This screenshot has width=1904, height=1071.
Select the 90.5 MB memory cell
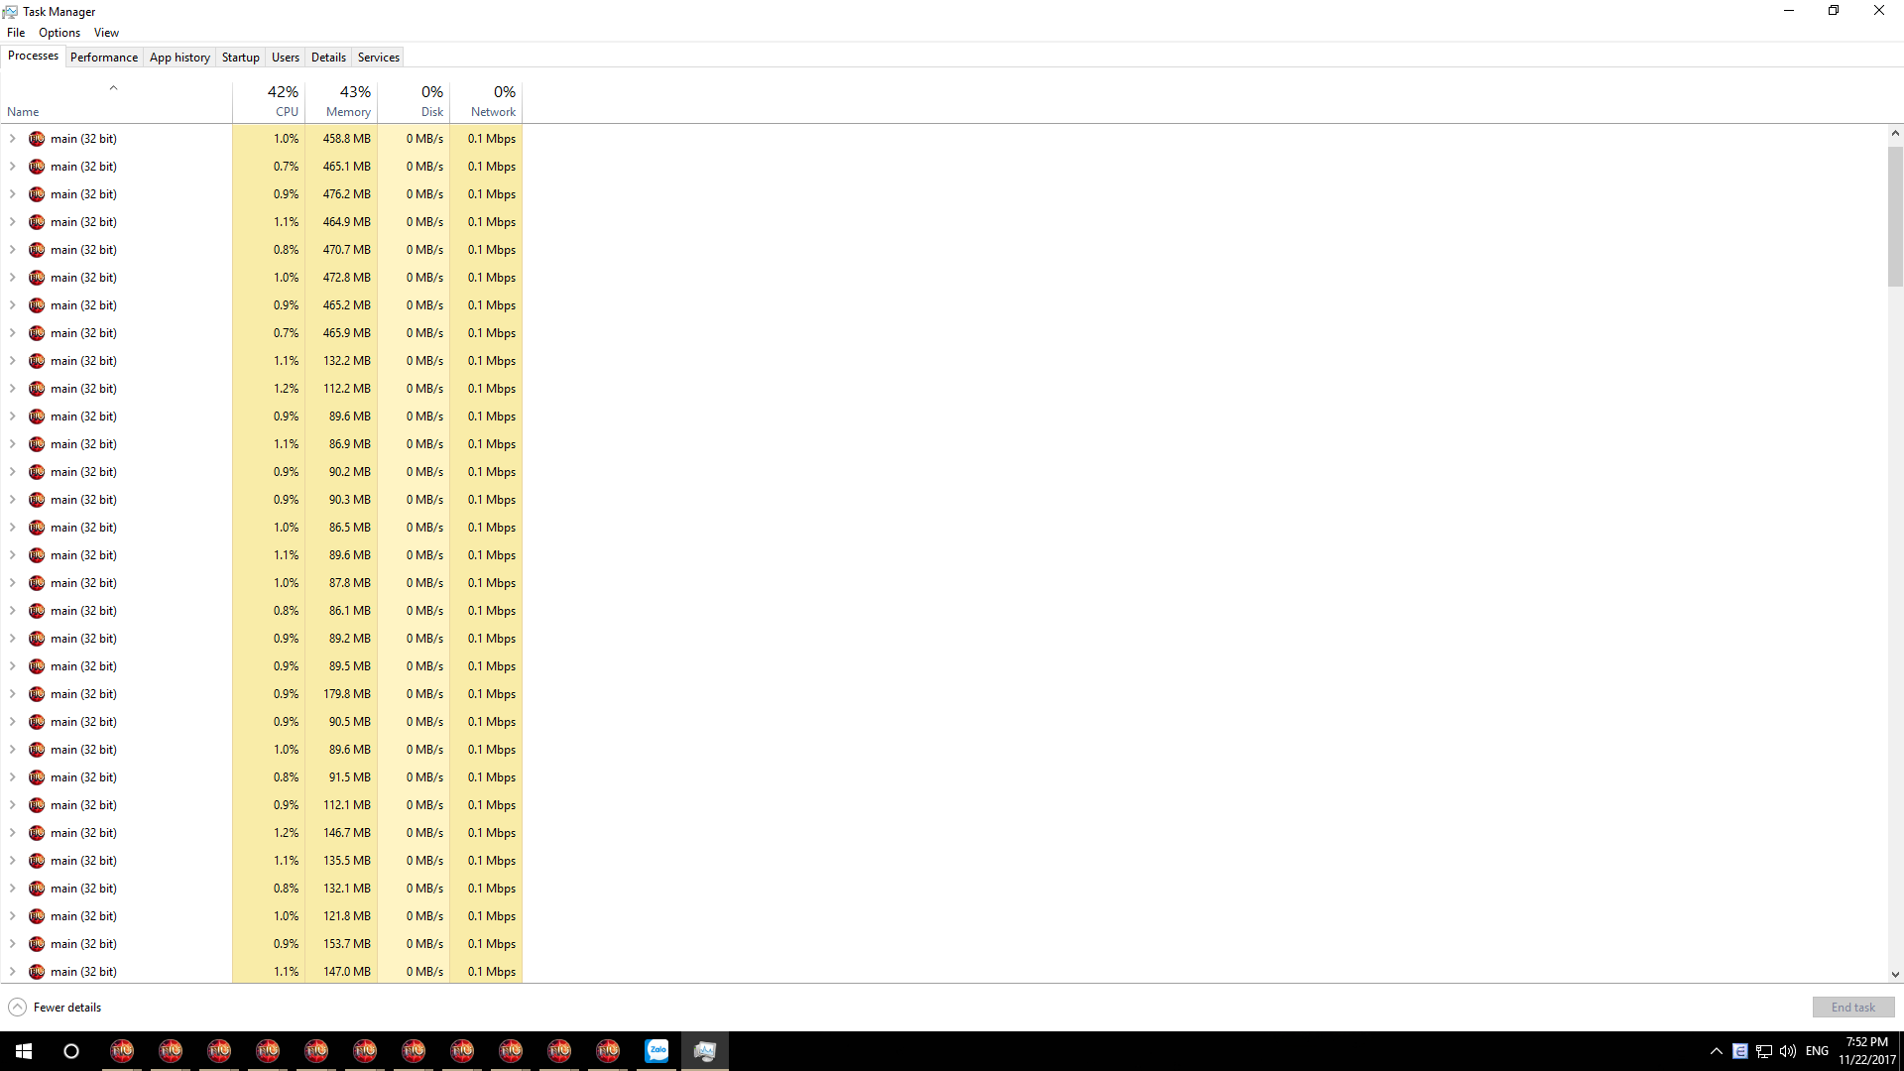point(341,722)
